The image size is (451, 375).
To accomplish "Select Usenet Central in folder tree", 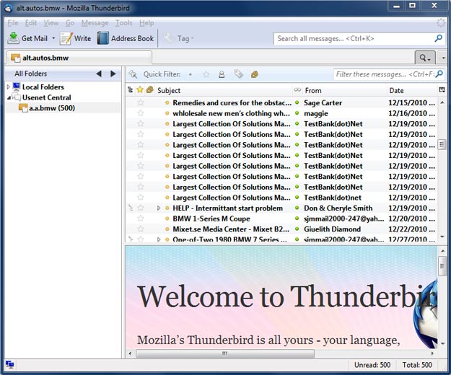I will (47, 97).
